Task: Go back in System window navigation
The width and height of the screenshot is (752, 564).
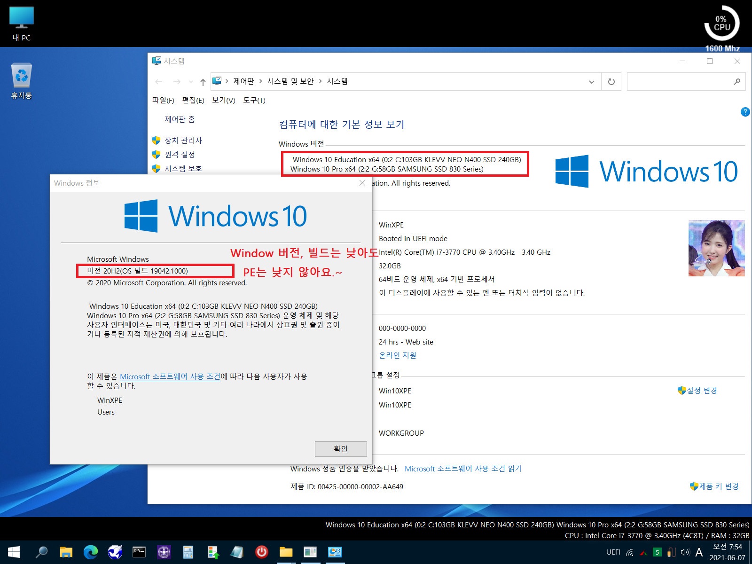Action: point(159,82)
